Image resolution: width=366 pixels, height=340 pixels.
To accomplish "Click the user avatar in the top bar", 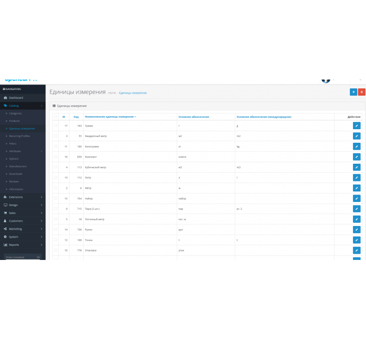I will [326, 81].
